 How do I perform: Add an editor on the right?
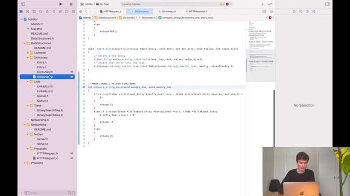(x=272, y=11)
